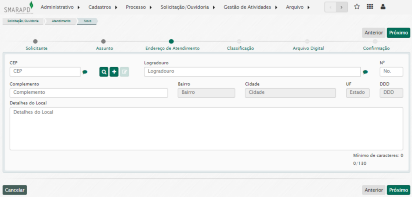Click the comment bubble beside CEP field

coord(85,72)
